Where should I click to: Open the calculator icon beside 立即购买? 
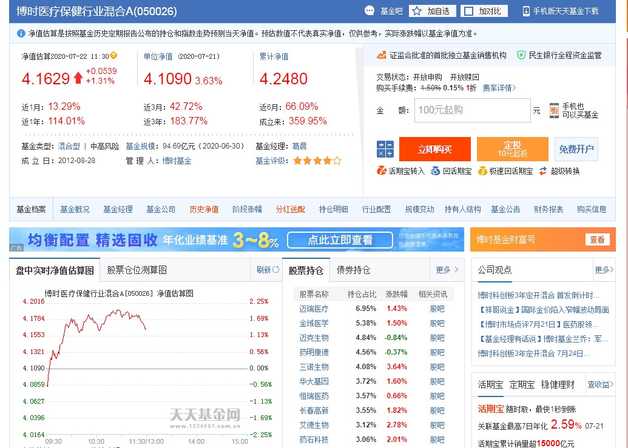click(x=385, y=149)
